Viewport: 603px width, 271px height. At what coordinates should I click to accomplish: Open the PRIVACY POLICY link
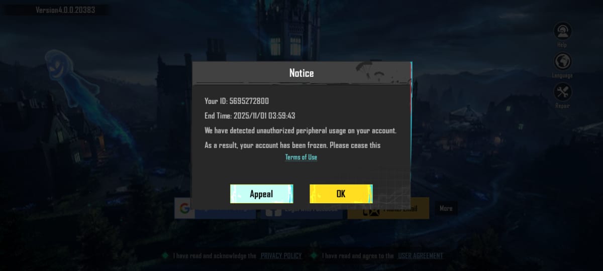pos(281,256)
